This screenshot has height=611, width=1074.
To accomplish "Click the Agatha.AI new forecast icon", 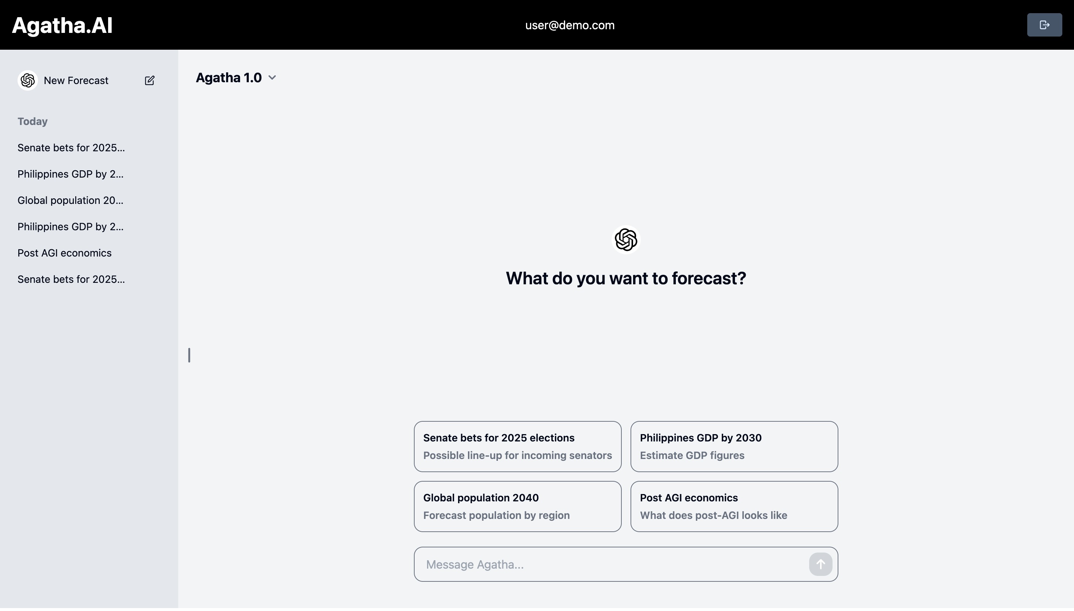I will point(150,80).
